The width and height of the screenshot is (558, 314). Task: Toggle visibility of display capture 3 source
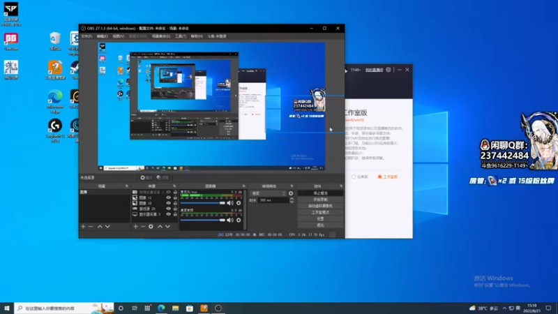click(169, 214)
